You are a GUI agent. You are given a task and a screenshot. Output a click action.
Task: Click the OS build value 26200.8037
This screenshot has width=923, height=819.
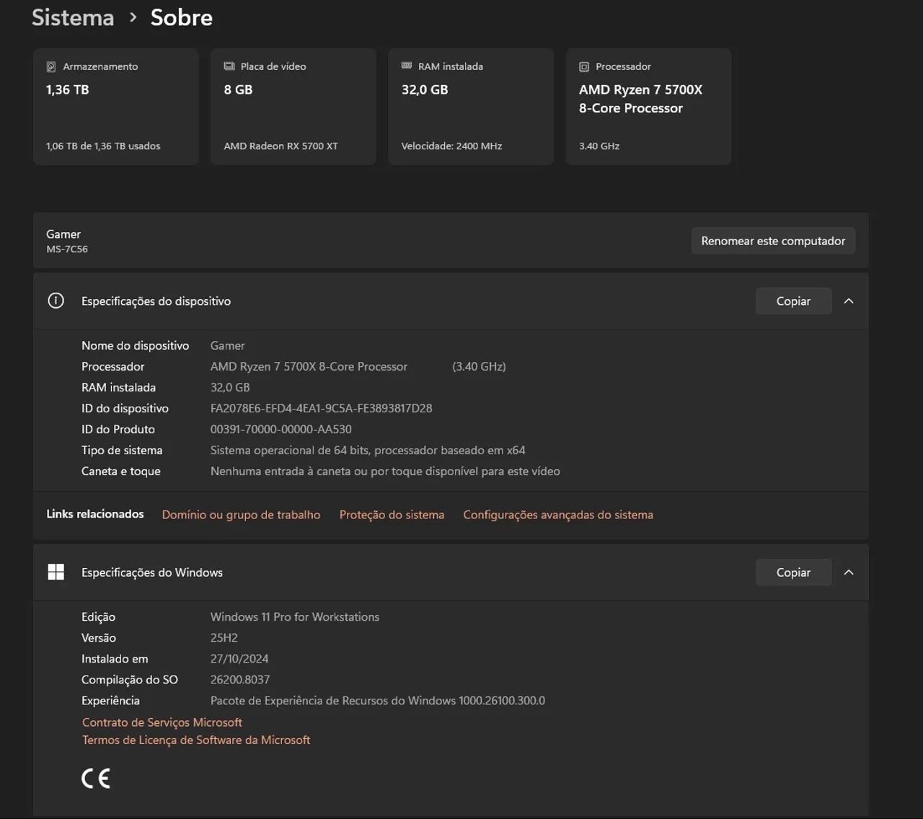tap(240, 679)
